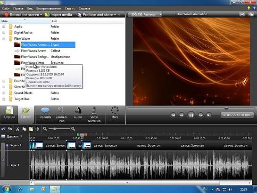Screen dimensions: 257x193
Task: Open the More tools menu
Action: click(115, 113)
